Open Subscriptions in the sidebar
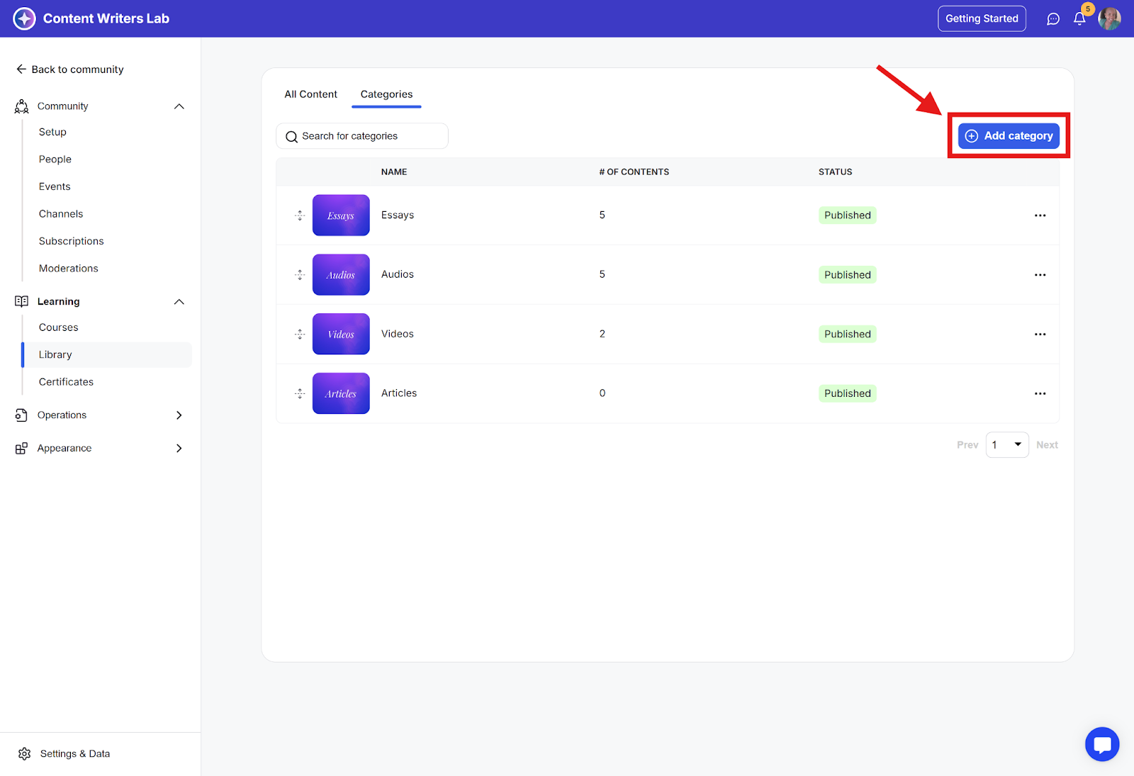This screenshot has width=1134, height=776. pos(72,242)
